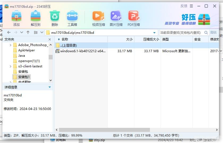Viewport: 223px width, 143px height.
Task: Click the 删除 (Delete) recycle icon
Action: click(55, 18)
